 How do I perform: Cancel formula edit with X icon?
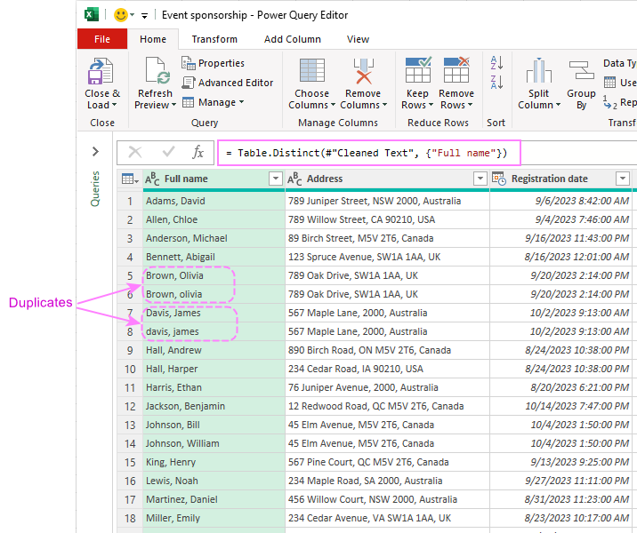pyautogui.click(x=135, y=153)
